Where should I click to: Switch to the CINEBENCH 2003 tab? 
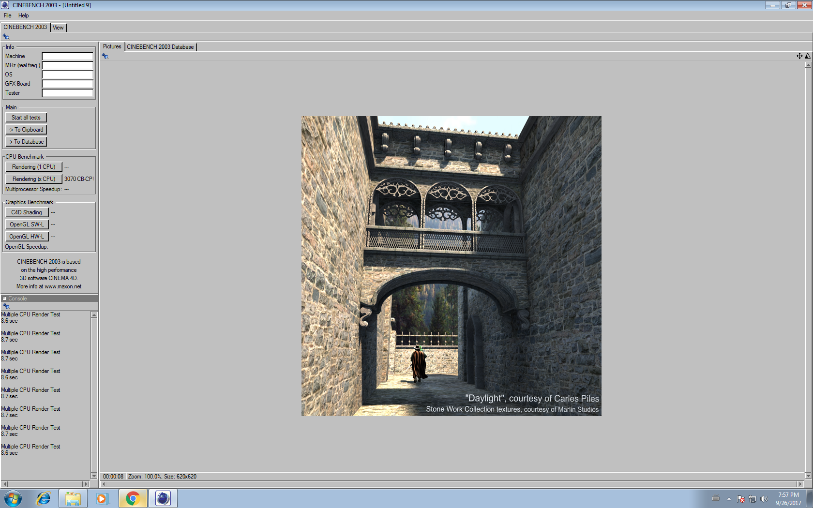[25, 27]
